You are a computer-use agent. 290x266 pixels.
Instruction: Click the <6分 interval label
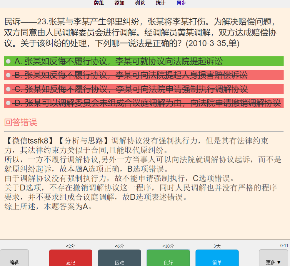click(x=119, y=246)
